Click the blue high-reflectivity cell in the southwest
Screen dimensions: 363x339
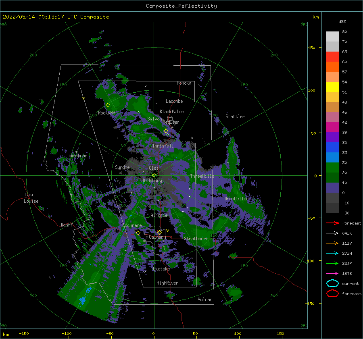pyautogui.click(x=83, y=300)
